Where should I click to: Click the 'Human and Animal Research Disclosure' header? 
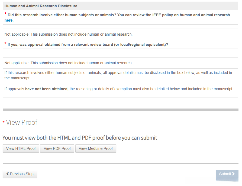click(x=41, y=6)
